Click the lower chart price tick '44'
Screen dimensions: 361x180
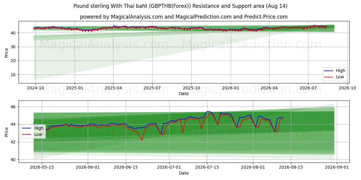(14, 124)
